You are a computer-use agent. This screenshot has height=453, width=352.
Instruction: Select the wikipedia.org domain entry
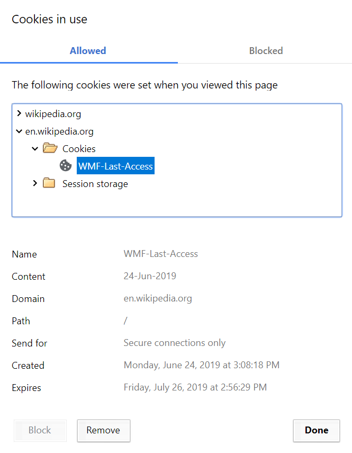pyautogui.click(x=53, y=114)
